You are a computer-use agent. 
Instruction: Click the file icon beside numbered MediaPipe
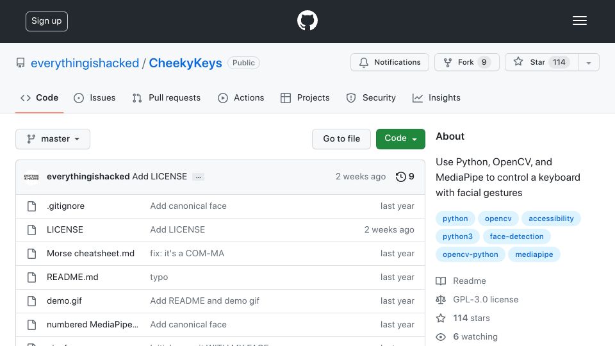(32, 325)
